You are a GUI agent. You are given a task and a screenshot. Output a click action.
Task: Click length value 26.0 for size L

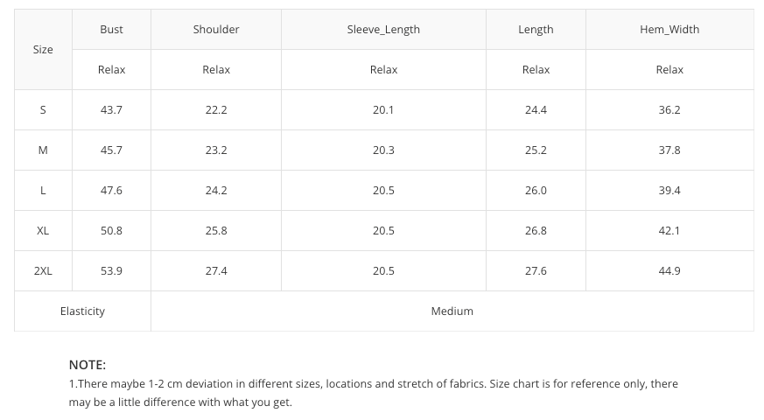(536, 191)
